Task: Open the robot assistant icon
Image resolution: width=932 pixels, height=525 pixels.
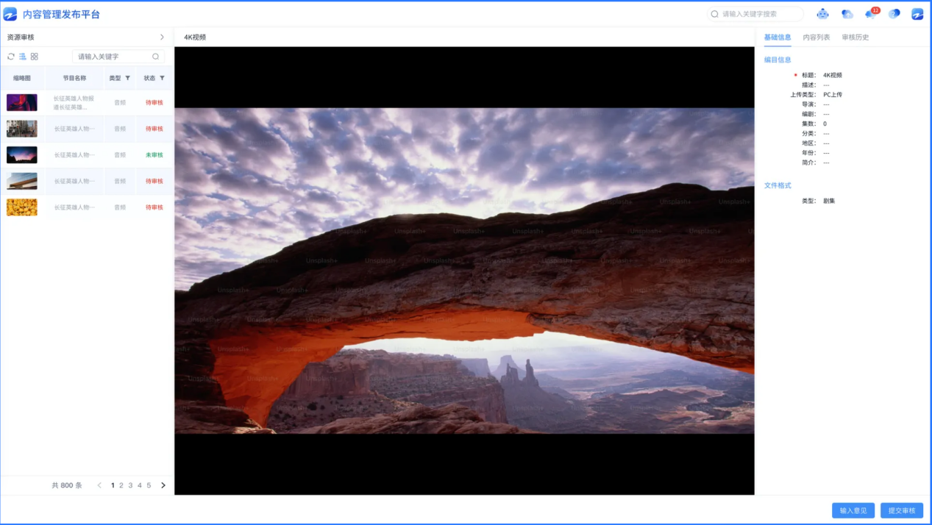Action: tap(822, 14)
